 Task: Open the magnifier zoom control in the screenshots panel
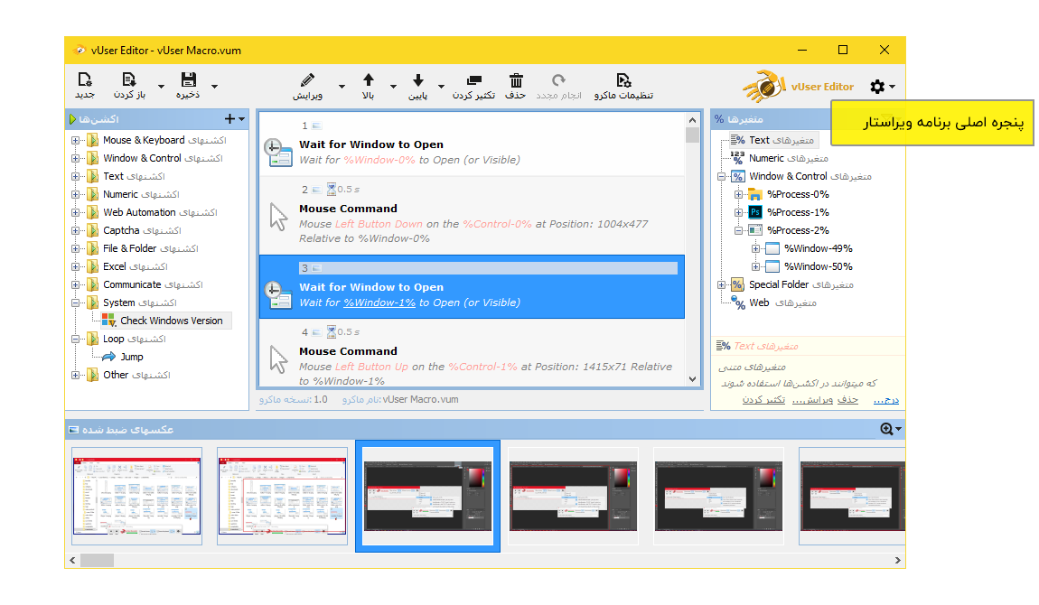887,429
